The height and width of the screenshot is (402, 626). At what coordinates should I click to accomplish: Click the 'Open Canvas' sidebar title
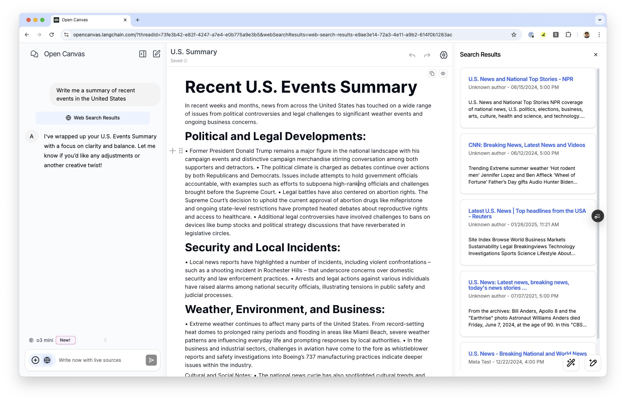click(x=64, y=54)
